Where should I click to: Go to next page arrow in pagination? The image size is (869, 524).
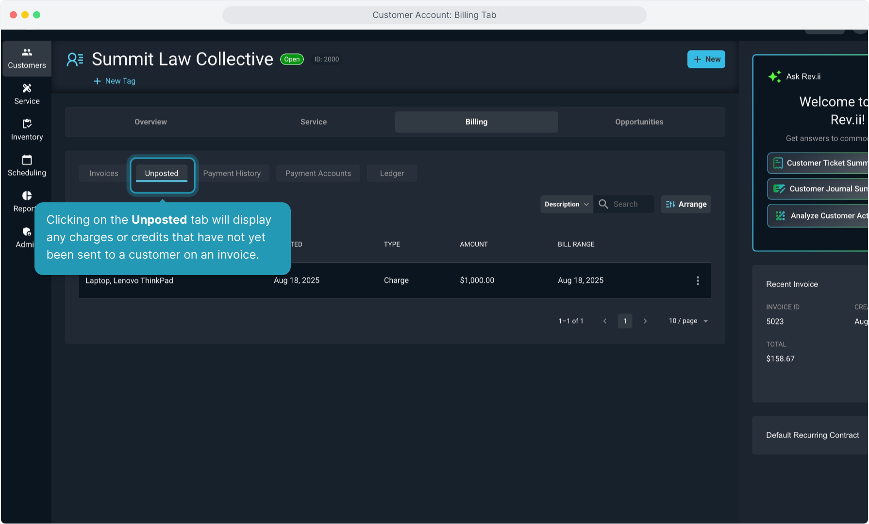[645, 321]
